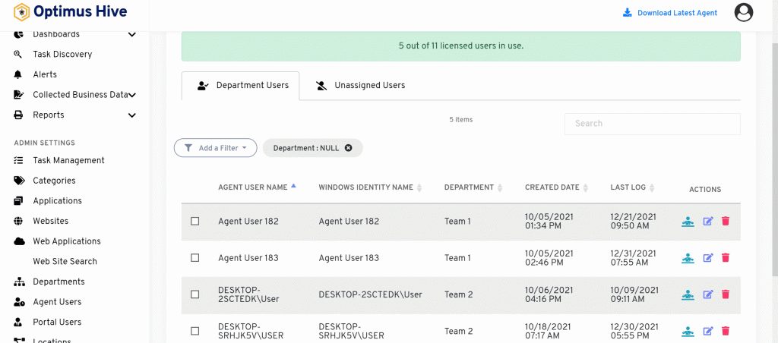This screenshot has width=778, height=343.
Task: Edit Agent User 182 with the pencil icon
Action: point(708,221)
